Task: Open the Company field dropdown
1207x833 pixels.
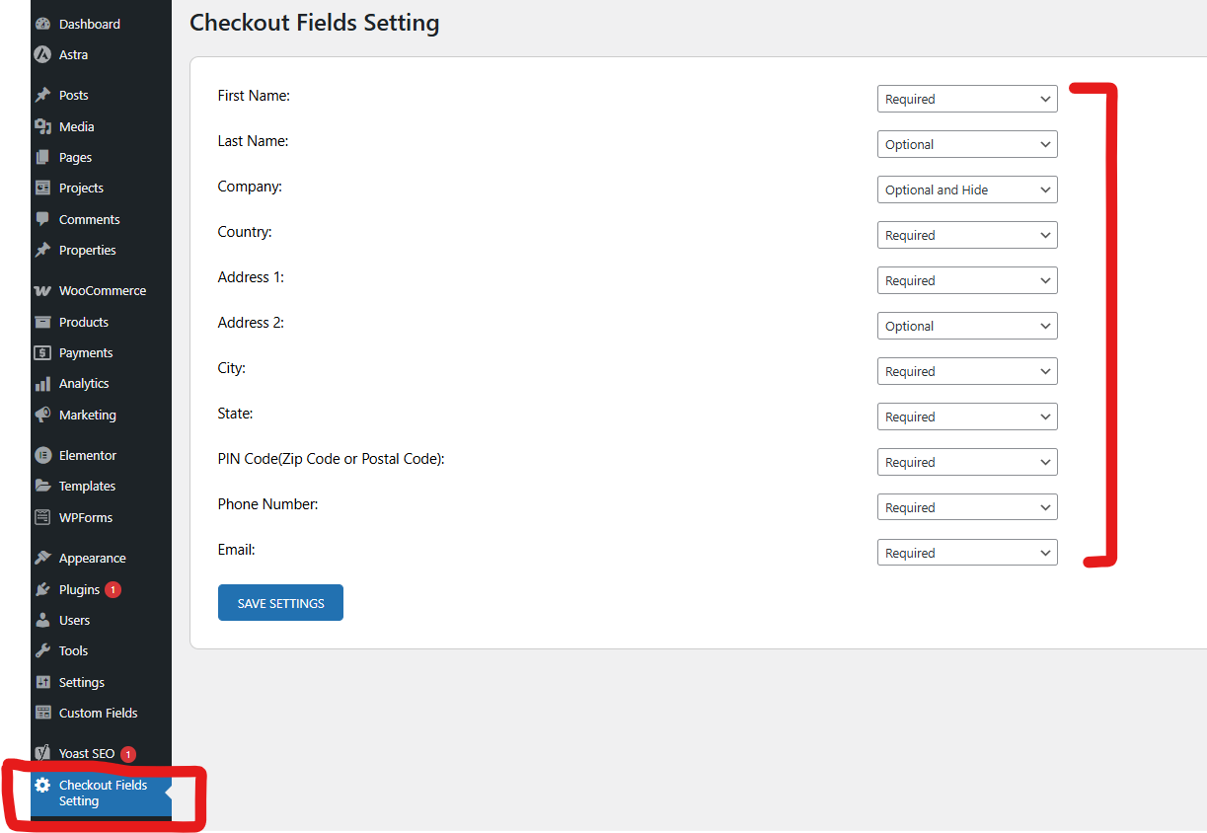Action: coord(966,189)
